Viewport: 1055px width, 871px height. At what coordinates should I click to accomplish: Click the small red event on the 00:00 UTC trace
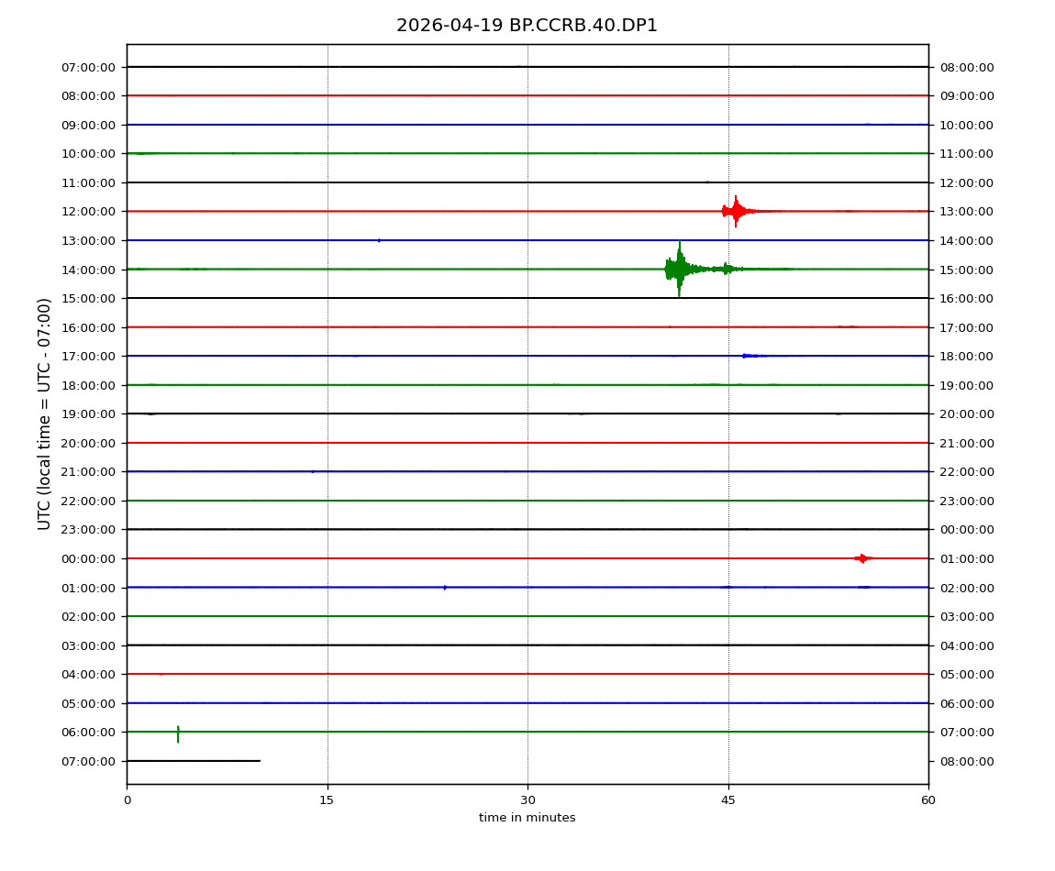(862, 558)
